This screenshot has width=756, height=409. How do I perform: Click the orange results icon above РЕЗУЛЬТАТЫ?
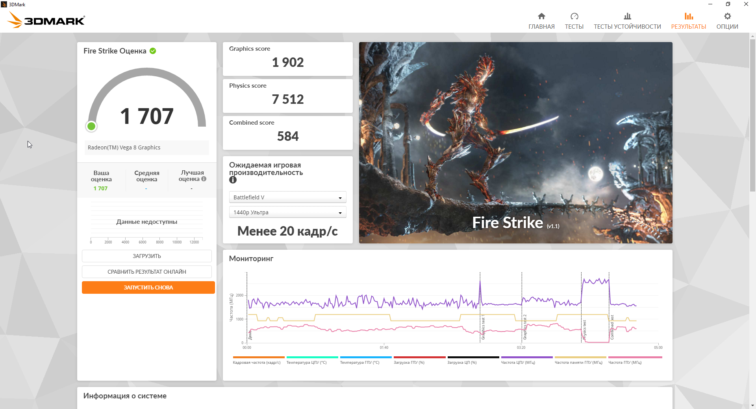click(x=689, y=16)
